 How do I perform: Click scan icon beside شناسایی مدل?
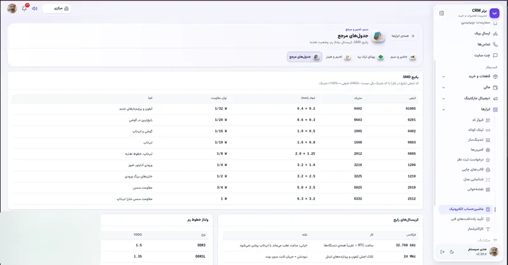point(488,179)
